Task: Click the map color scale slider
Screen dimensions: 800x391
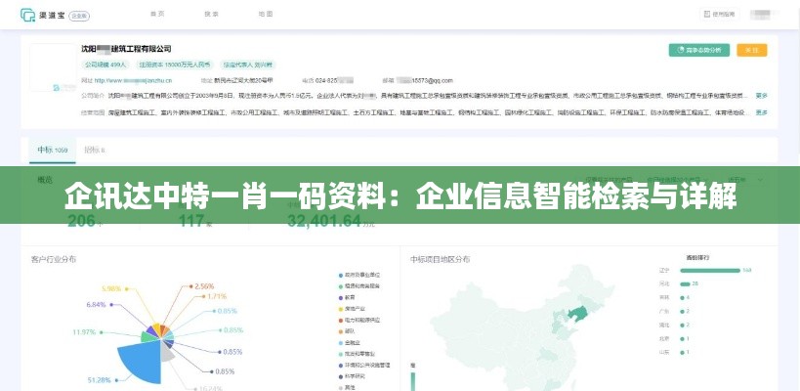Action: click(413, 380)
